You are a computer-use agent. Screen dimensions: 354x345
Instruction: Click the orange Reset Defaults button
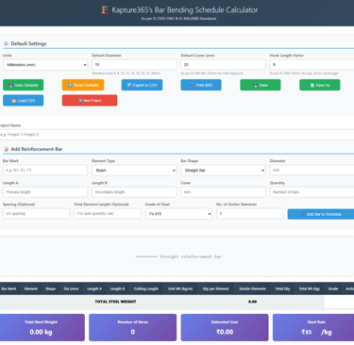coord(83,85)
